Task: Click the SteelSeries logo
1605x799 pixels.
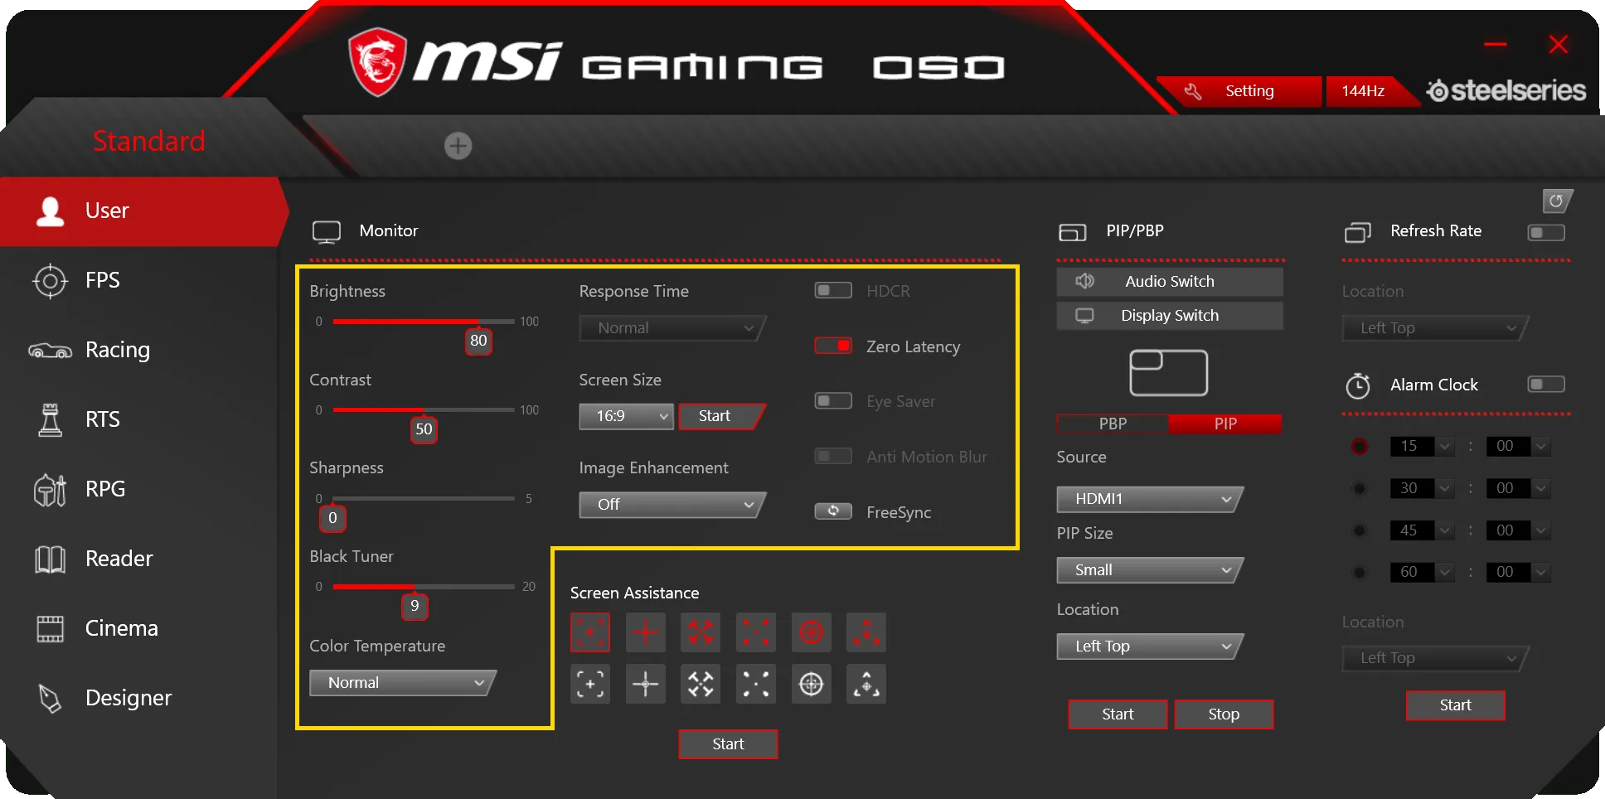Action: pos(1506,90)
